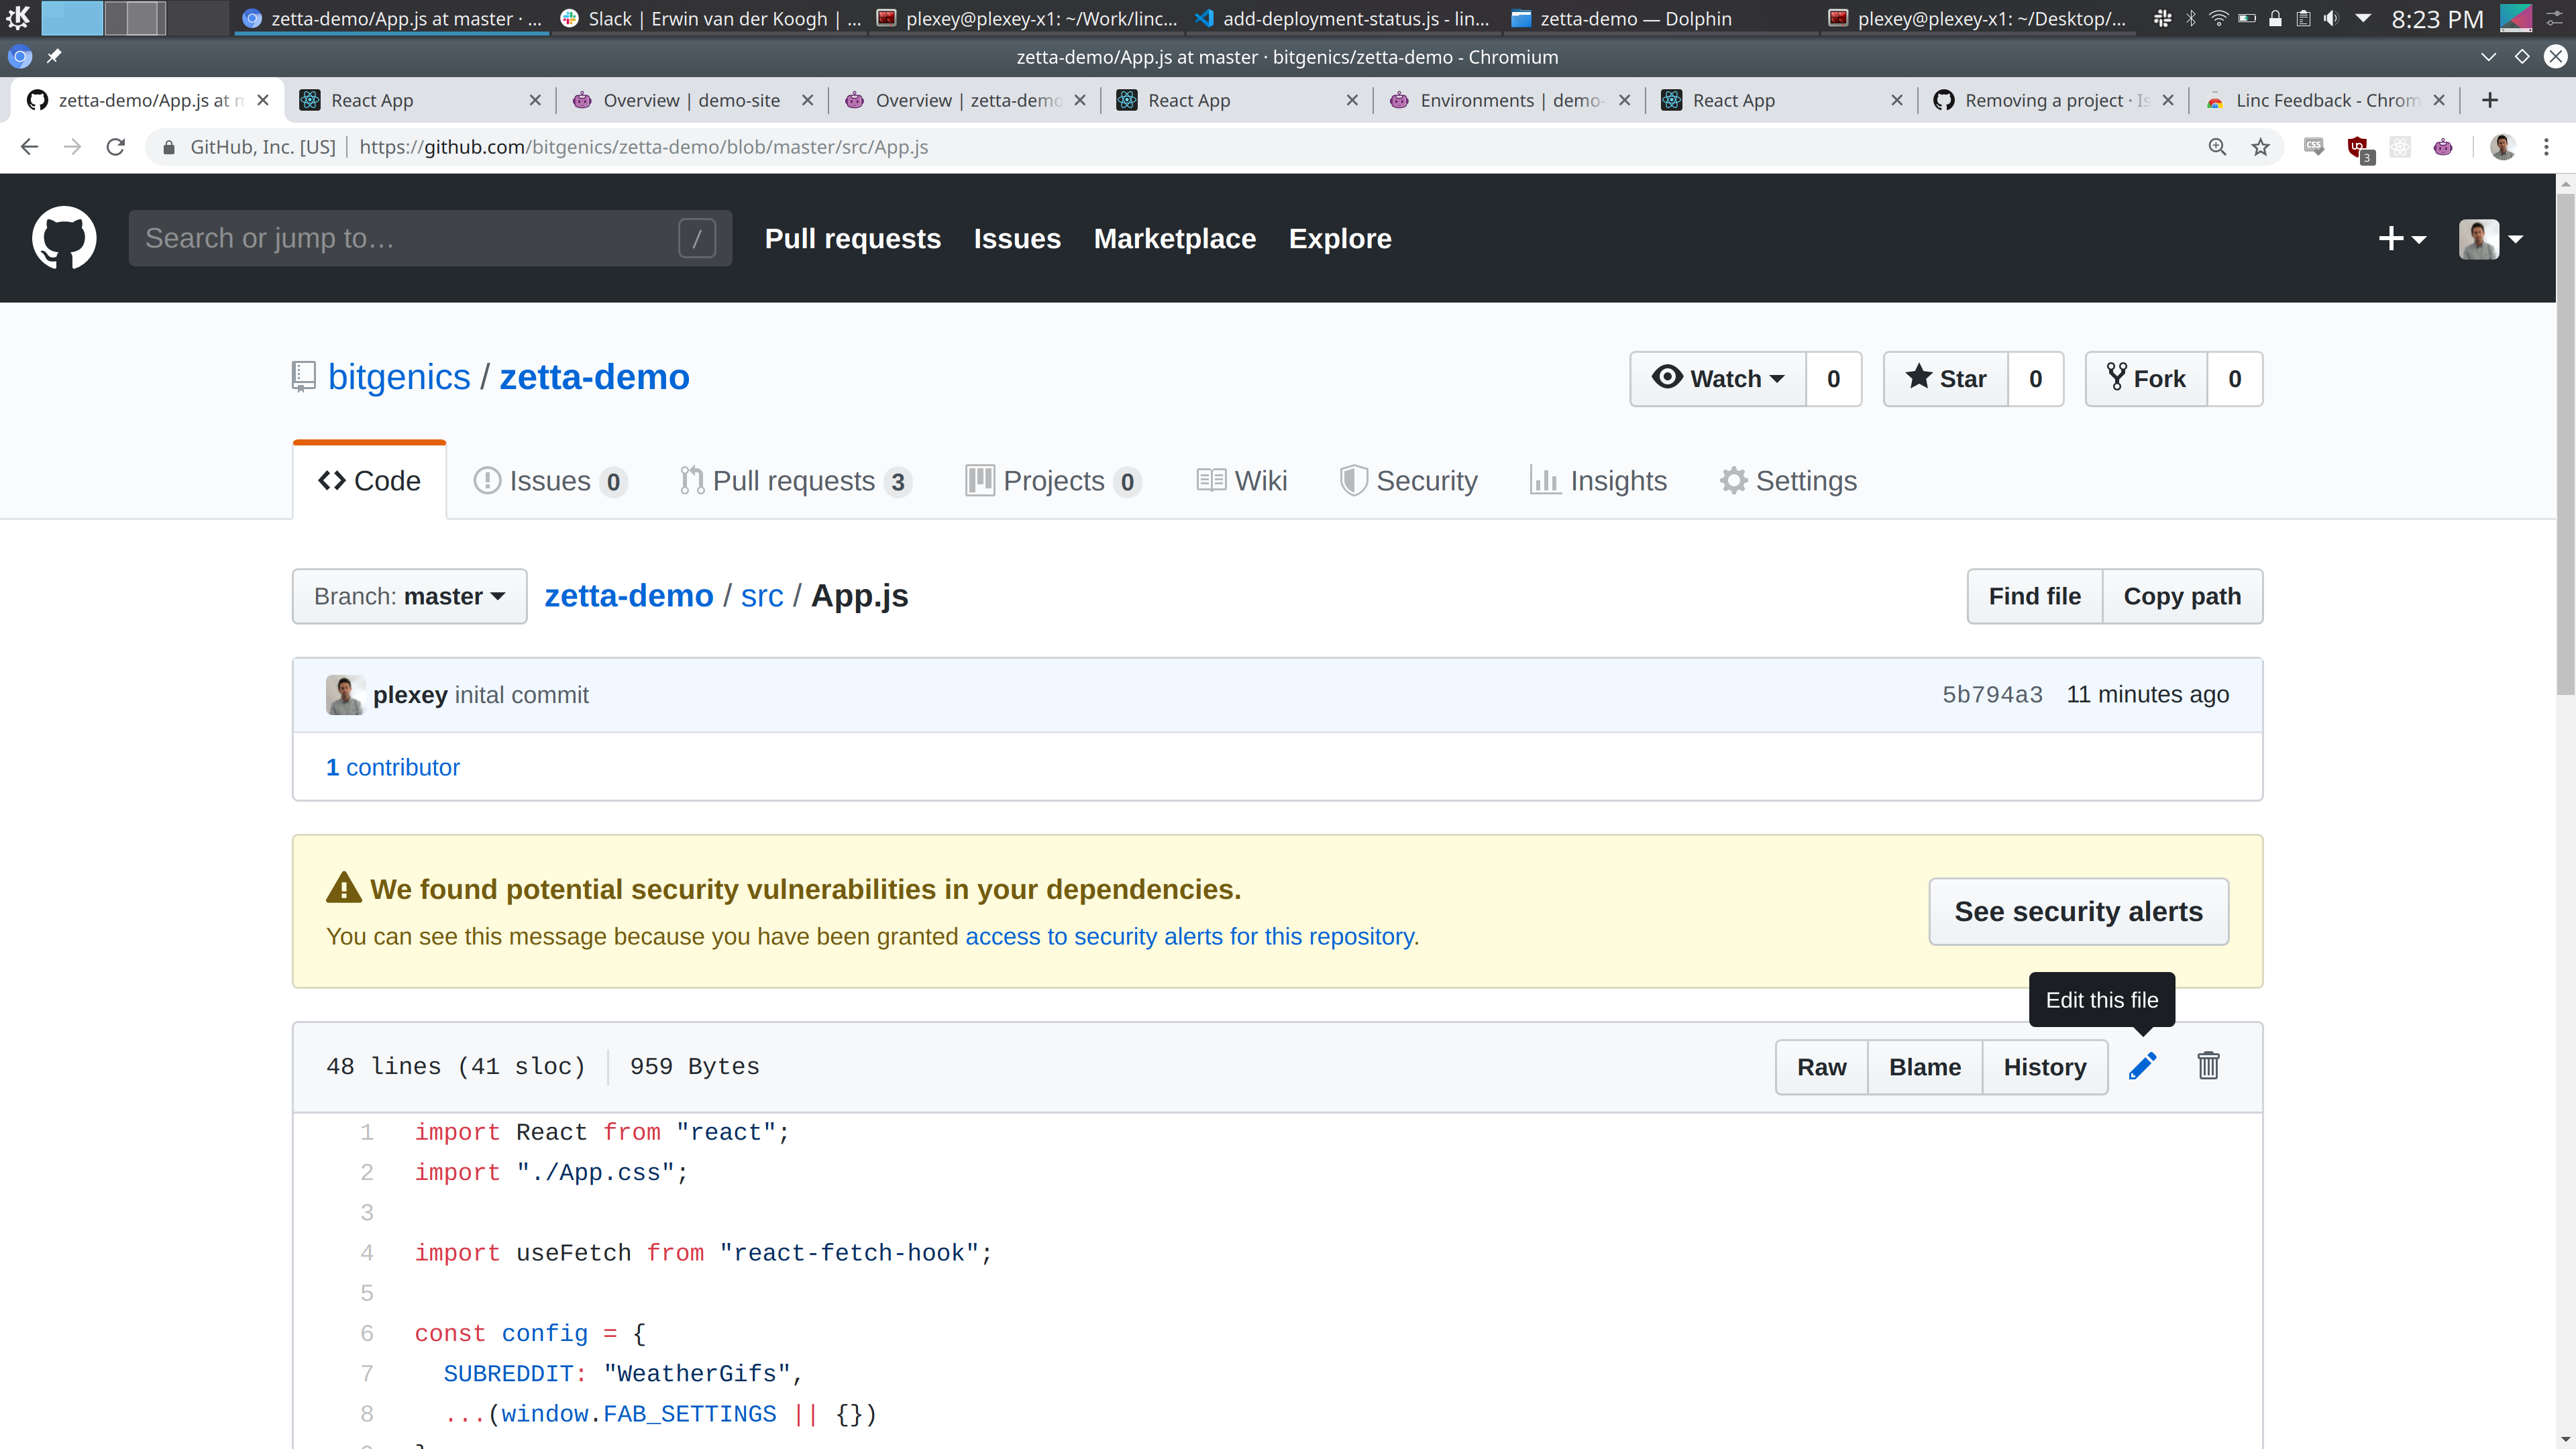Click the Raw file view button
The height and width of the screenshot is (1449, 2576).
(1821, 1067)
